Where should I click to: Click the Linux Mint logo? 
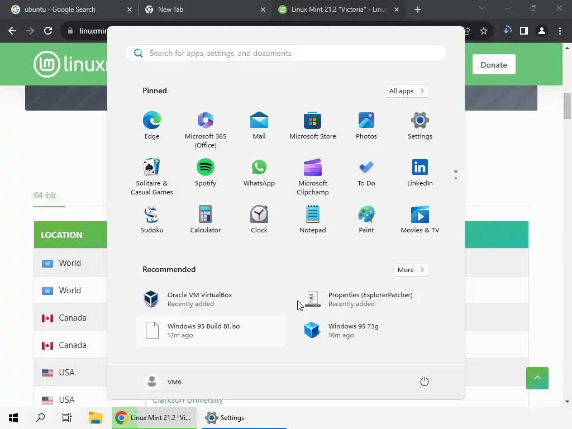point(70,64)
